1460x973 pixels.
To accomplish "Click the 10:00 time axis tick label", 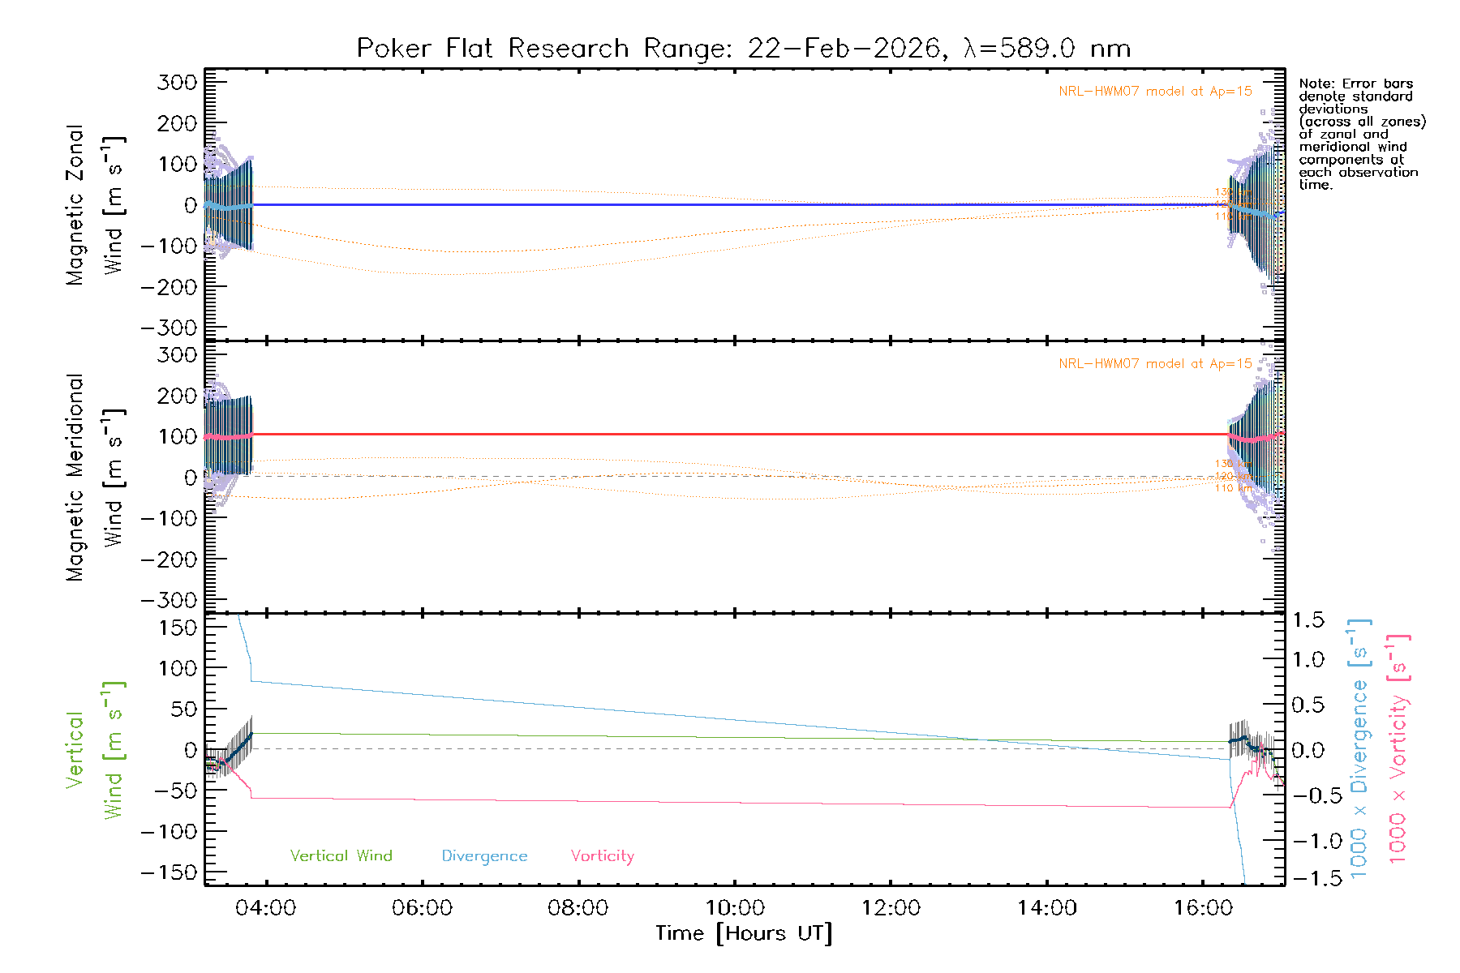I will (x=734, y=908).
